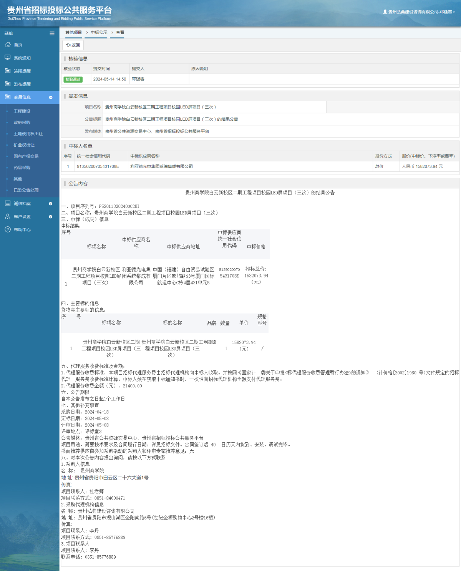461x571 pixels.
Task: Expand the 诚信档案 submenu arrow
Action: (x=51, y=204)
